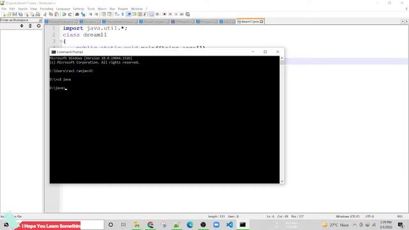Locate current file in workspace panel
The image size is (409, 230).
(38, 26)
